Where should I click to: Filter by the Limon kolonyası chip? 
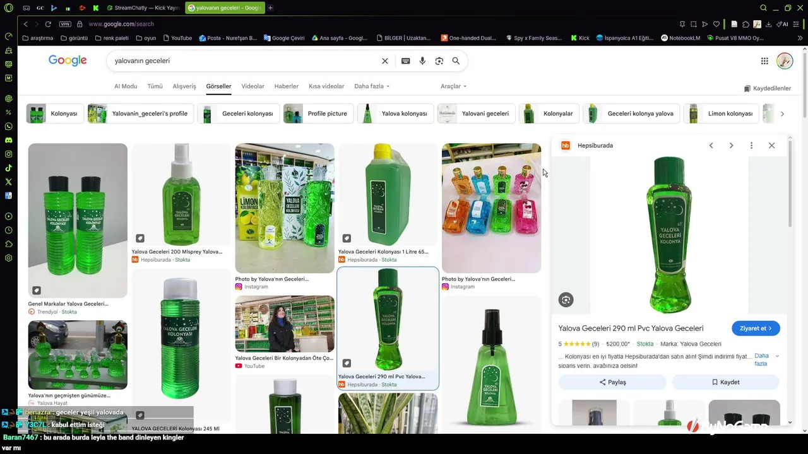pos(721,113)
